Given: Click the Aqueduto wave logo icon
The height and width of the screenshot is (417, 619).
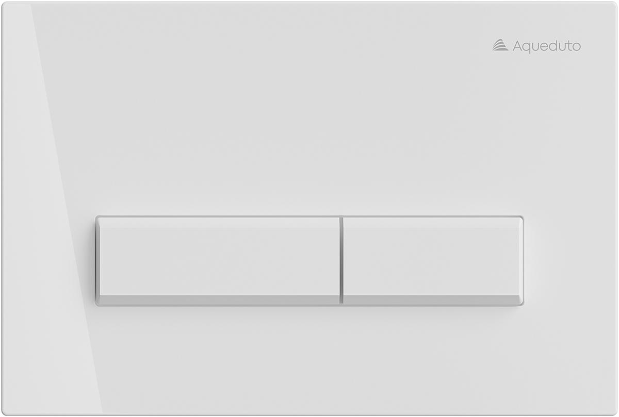Looking at the screenshot, I should pos(500,46).
